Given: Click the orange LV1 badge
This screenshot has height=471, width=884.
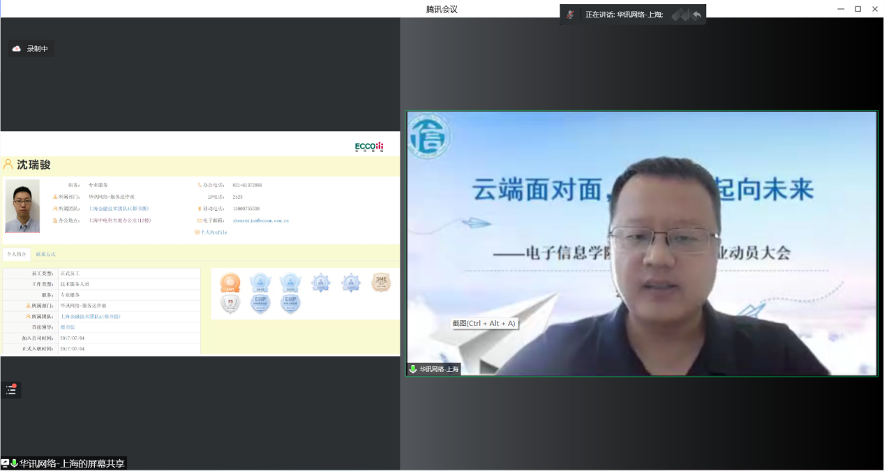Looking at the screenshot, I should [230, 283].
